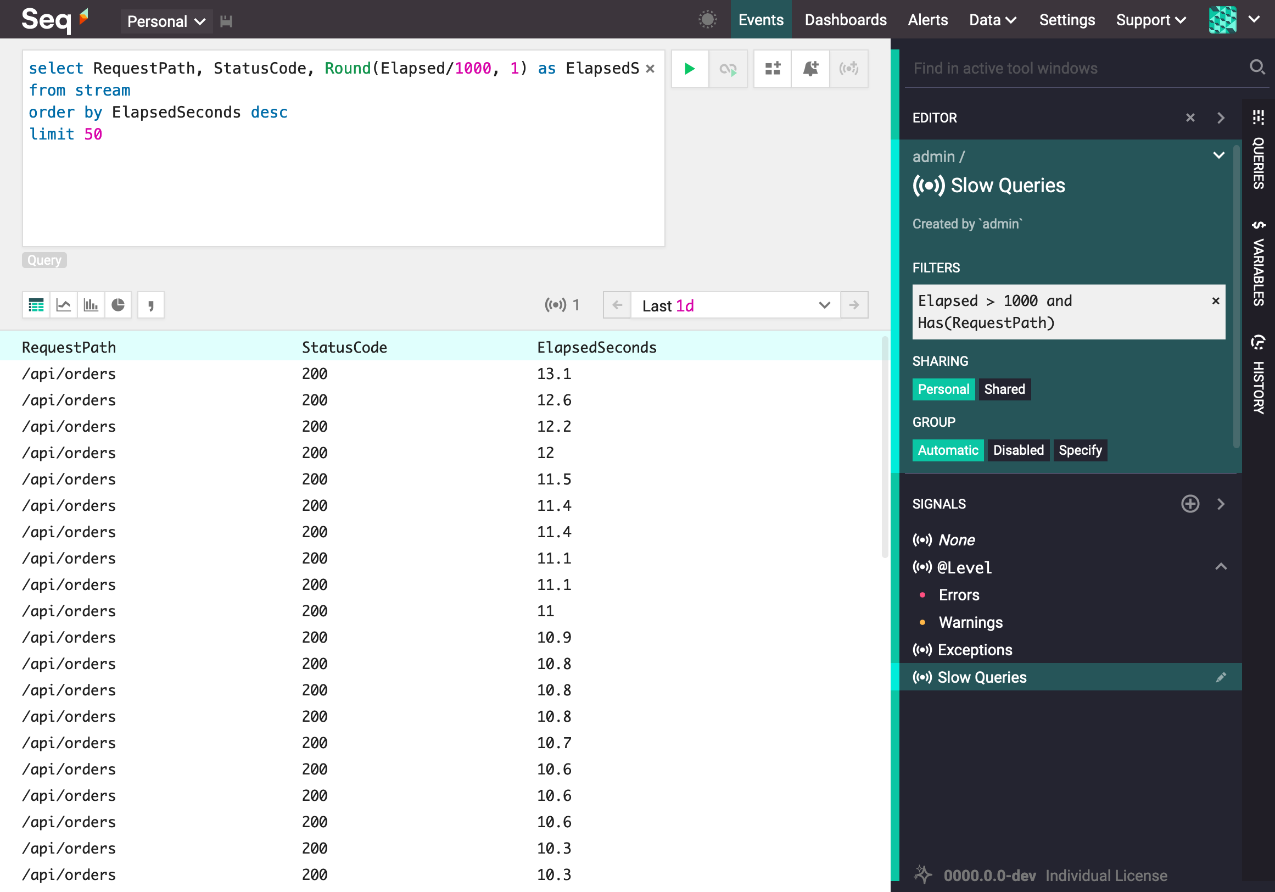This screenshot has height=892, width=1275.
Task: Select the pie chart view icon
Action: tap(118, 305)
